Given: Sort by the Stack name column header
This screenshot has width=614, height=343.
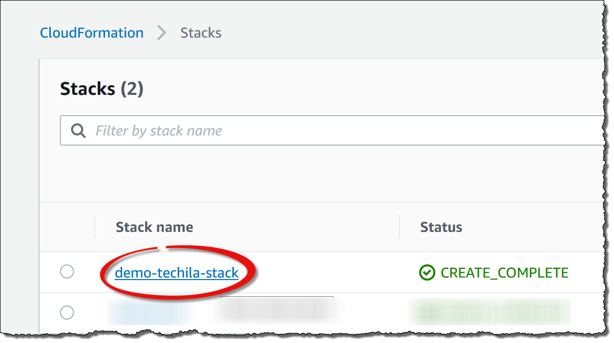Looking at the screenshot, I should tap(154, 227).
